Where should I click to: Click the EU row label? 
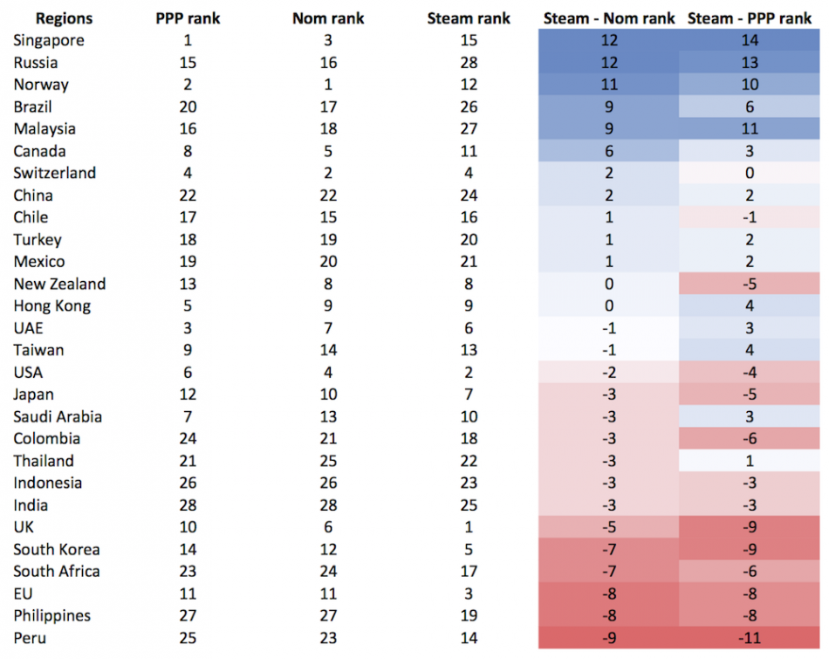pyautogui.click(x=24, y=594)
